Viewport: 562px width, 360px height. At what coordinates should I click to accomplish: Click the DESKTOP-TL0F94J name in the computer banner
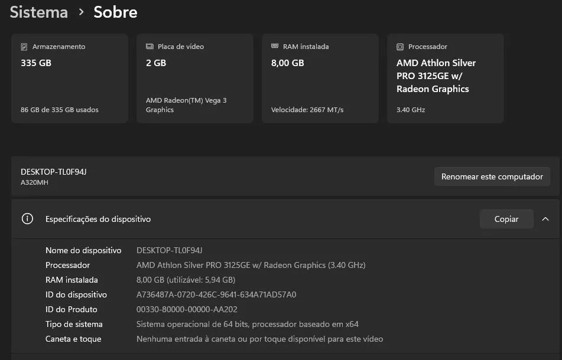point(54,172)
